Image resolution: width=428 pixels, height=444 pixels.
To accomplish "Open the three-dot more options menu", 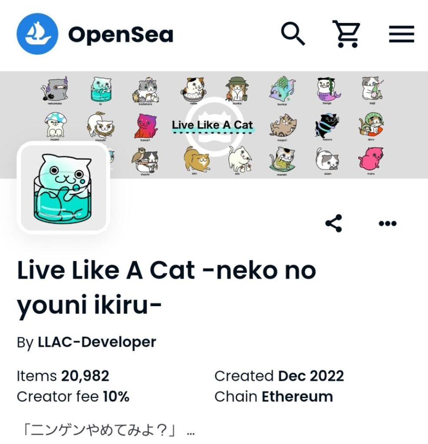I will coord(388,223).
